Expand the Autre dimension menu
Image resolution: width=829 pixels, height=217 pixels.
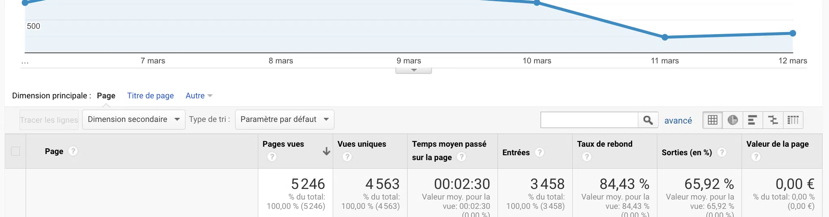pyautogui.click(x=199, y=96)
